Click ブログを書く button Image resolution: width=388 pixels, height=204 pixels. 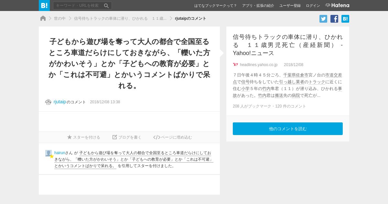[127, 137]
